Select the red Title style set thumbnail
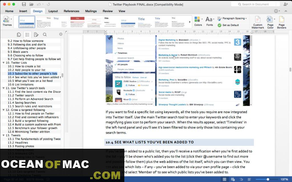Viewport: 292px width, 182px height. point(77,22)
